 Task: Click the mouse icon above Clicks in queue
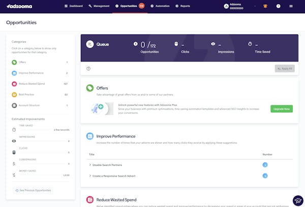point(176,44)
